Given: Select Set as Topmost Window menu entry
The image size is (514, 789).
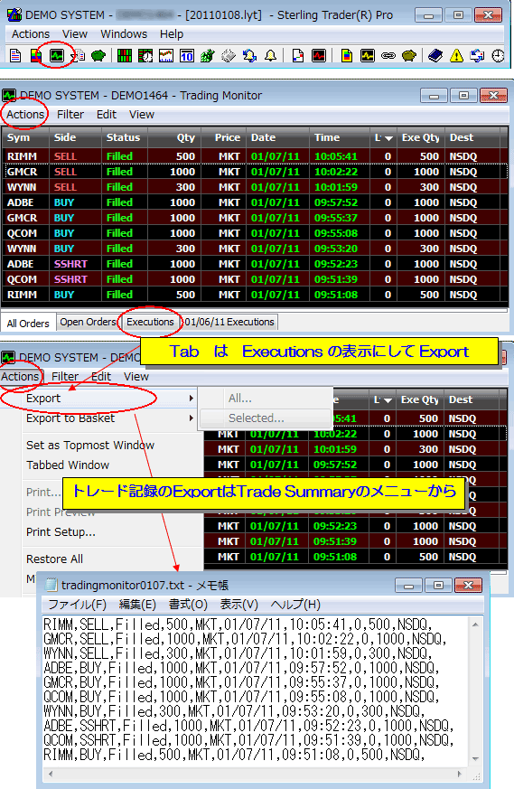Looking at the screenshot, I should pos(90,446).
